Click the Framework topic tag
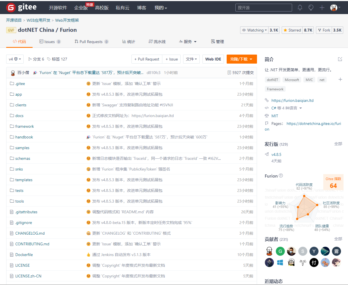 tap(275, 89)
